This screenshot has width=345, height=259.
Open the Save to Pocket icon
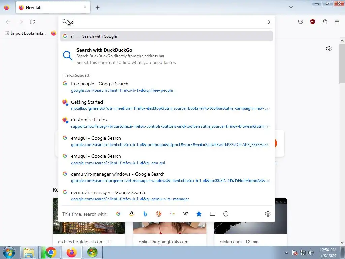301,22
